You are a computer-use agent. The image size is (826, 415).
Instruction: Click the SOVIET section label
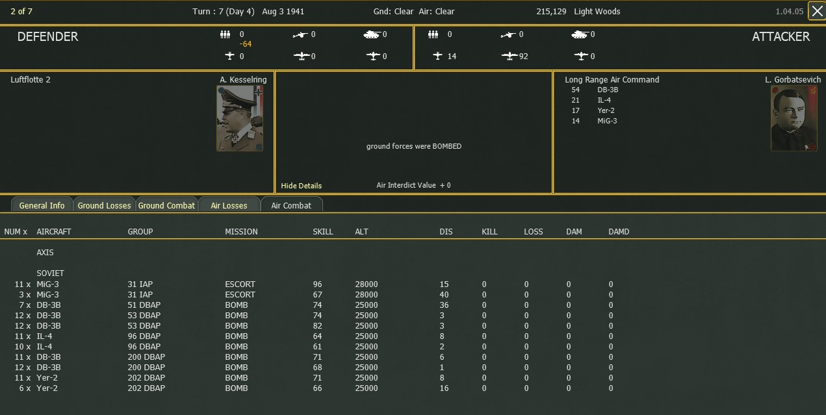(x=50, y=273)
